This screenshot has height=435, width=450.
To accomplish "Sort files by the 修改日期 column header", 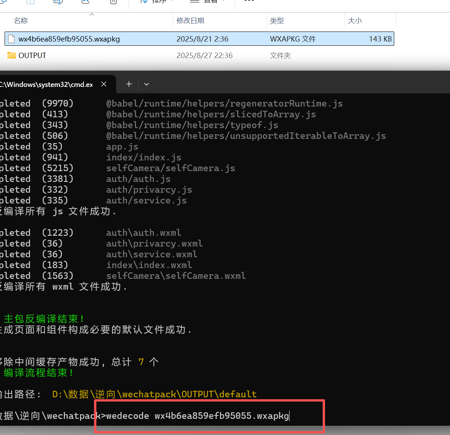I will point(190,21).
